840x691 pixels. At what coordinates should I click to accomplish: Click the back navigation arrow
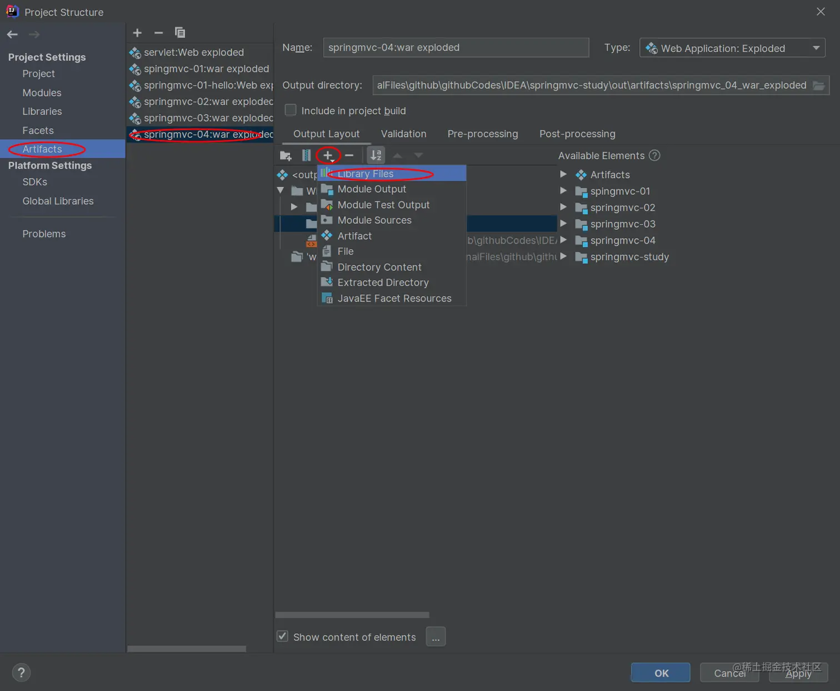point(12,34)
